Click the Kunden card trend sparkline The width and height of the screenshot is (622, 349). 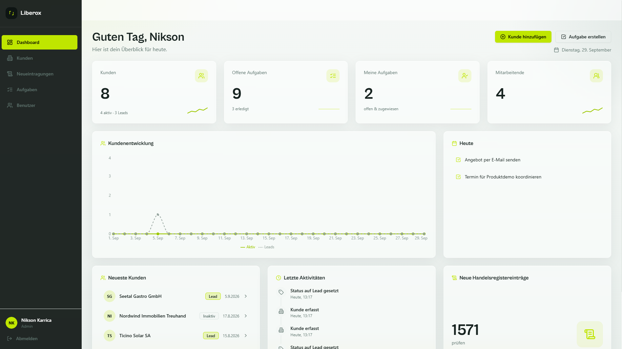197,110
